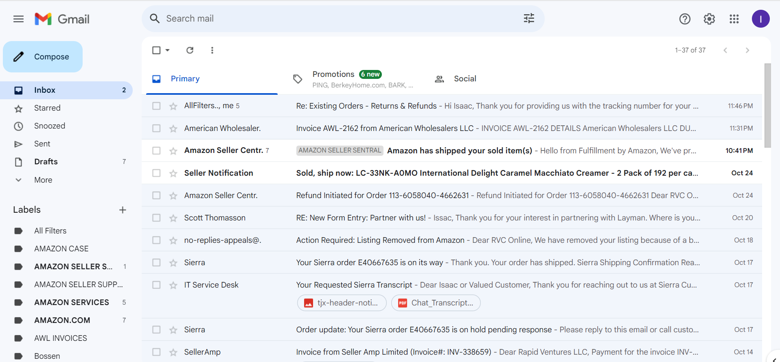Open the main menu hamburger icon
The width and height of the screenshot is (780, 362).
point(18,19)
